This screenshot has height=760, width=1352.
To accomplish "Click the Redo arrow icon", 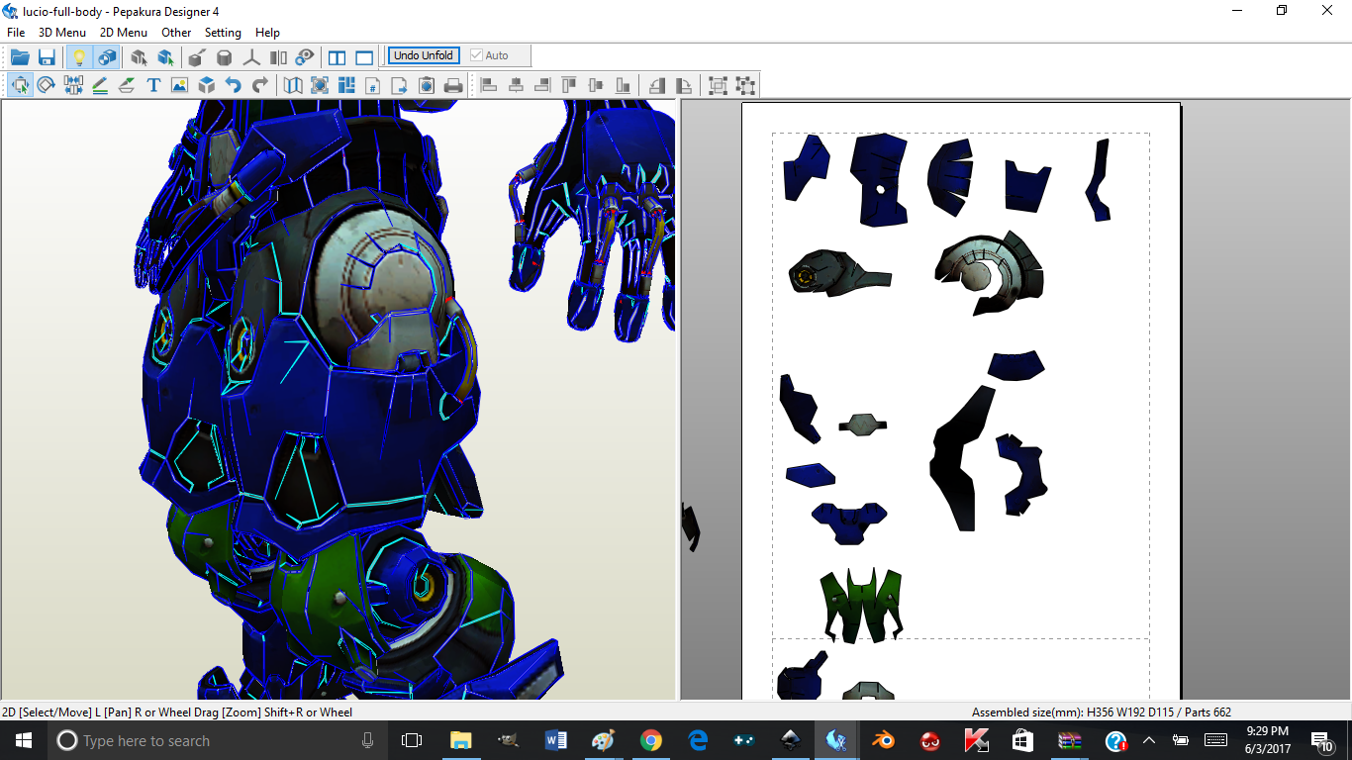I will 259,85.
